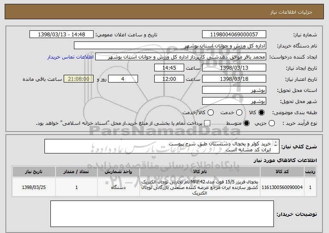Click the ردیف column header

point(310,172)
